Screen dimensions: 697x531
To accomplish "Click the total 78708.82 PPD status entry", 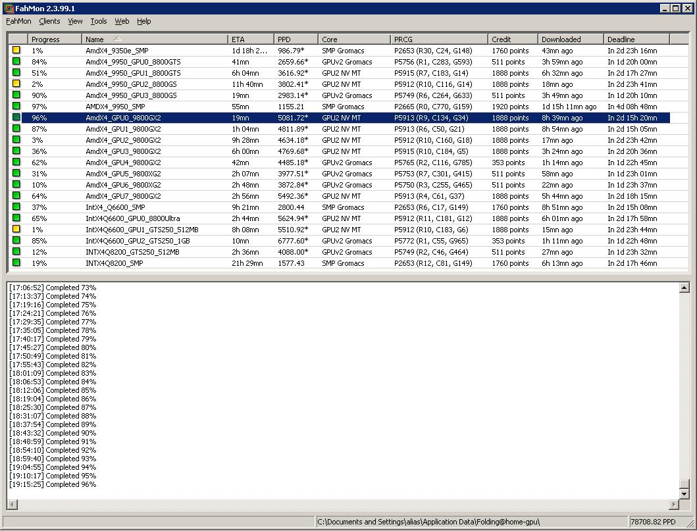I will [653, 522].
